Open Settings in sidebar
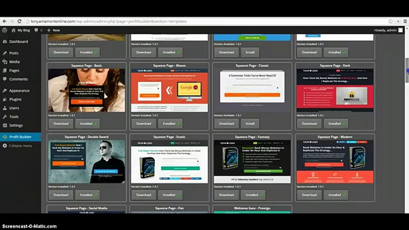 [16, 125]
